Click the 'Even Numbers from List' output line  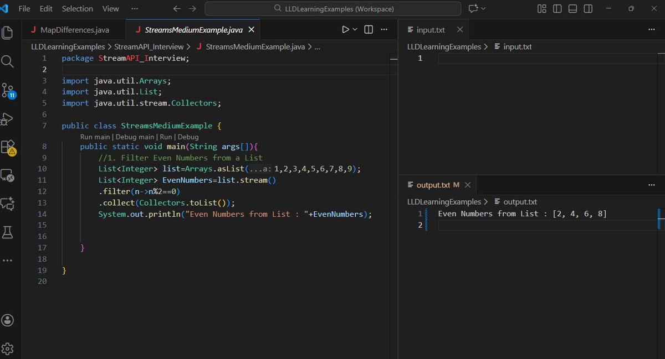[523, 214]
